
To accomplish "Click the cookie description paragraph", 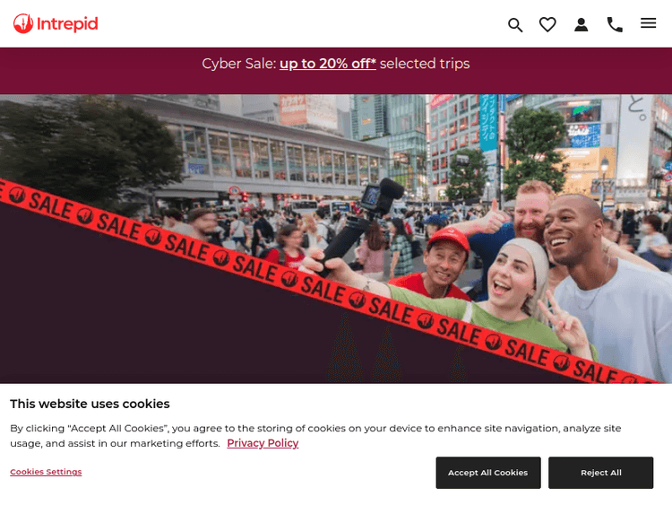I will tap(315, 436).
